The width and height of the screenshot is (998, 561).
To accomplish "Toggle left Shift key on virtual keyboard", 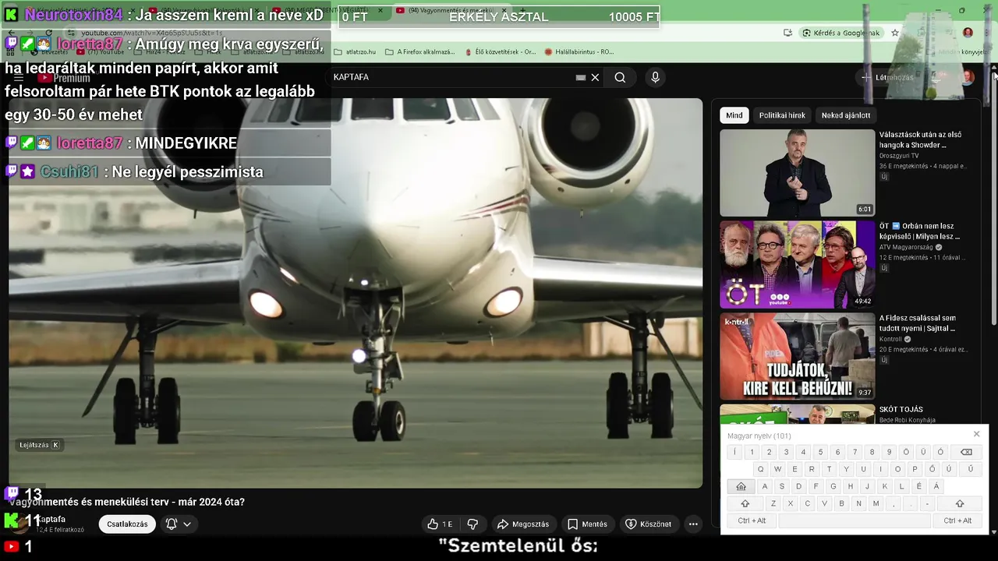I will pyautogui.click(x=745, y=503).
